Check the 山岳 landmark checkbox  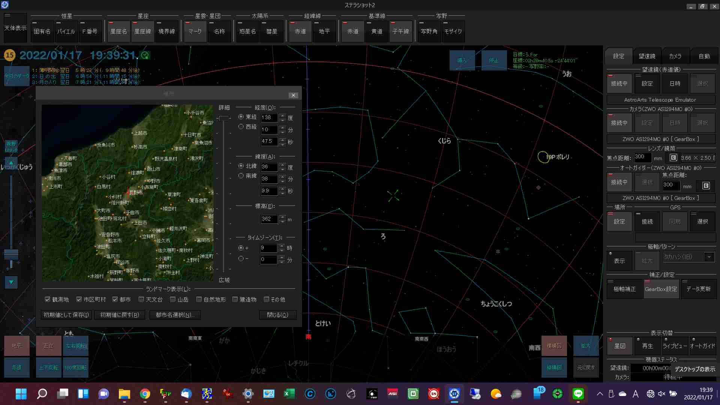(173, 299)
